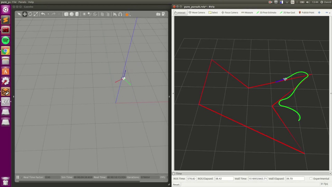The image size is (332, 187).
Task: Activate the translate mode tool in Gazebo
Action: tap(25, 14)
